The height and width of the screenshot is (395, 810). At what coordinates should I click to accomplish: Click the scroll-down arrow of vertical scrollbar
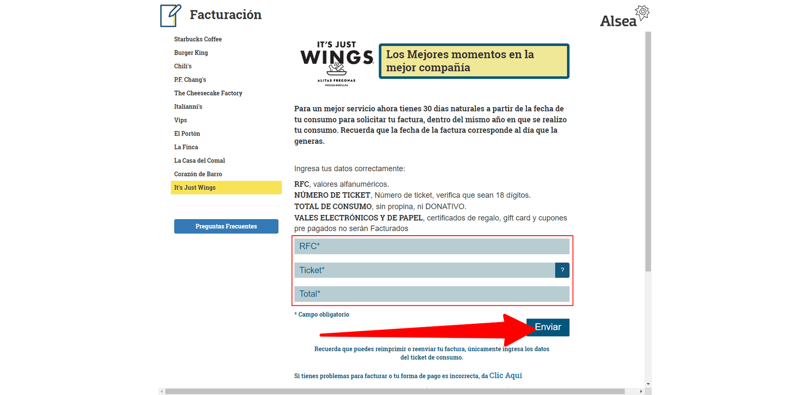coord(649,384)
